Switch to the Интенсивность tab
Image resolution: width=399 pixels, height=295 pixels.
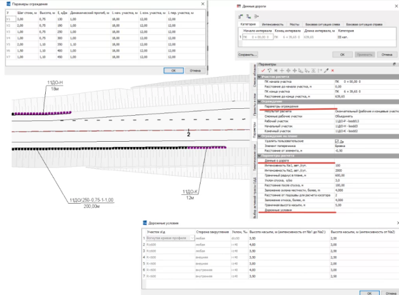(x=274, y=24)
